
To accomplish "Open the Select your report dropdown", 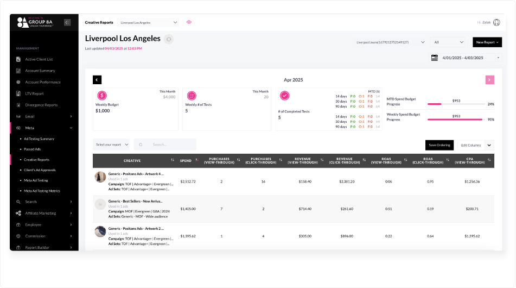I will pyautogui.click(x=111, y=145).
